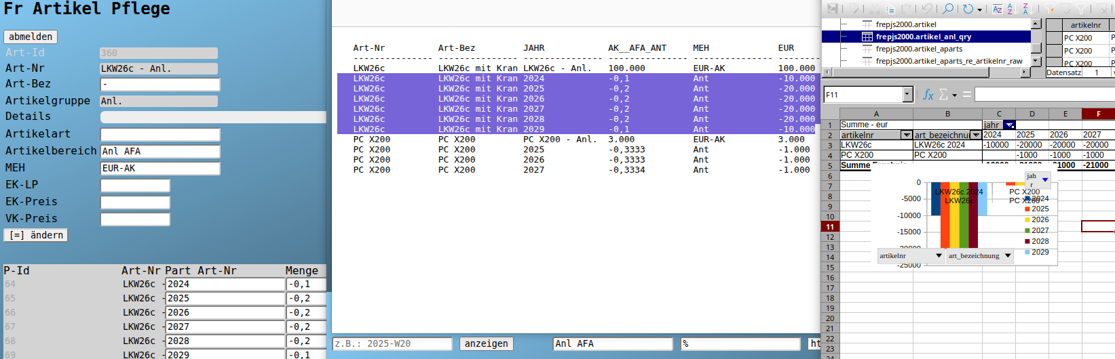This screenshot has width=1115, height=359.
Task: Click the tree's vertical scrollbar down arrow
Action: 1036,61
